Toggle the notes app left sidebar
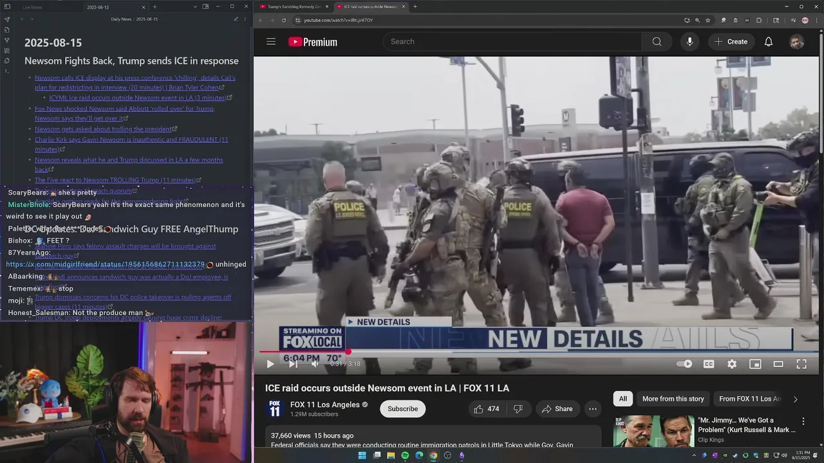 pos(7,6)
